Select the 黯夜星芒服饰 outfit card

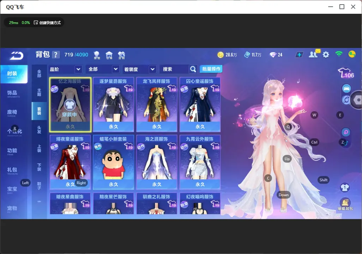(113, 204)
